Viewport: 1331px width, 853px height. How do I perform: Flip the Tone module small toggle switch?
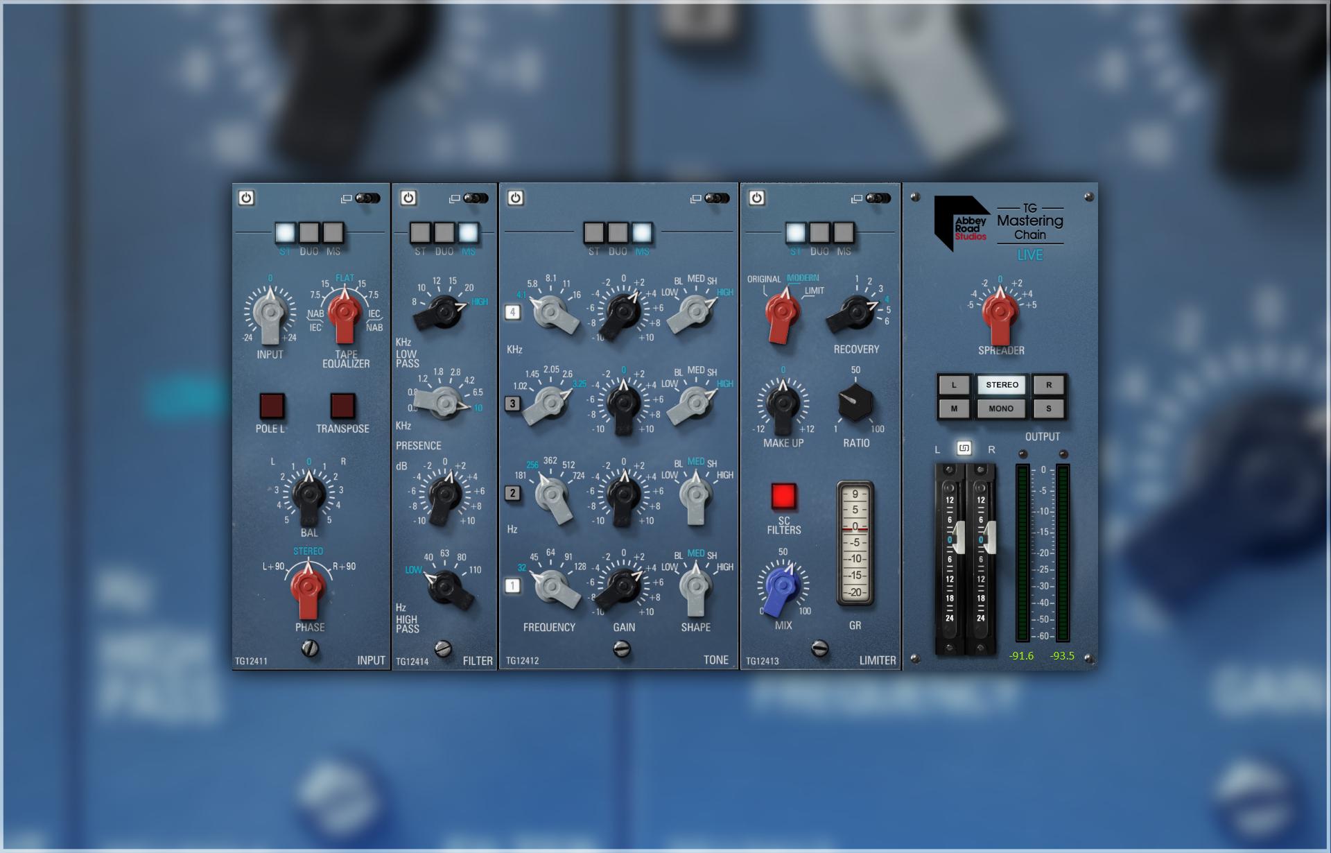point(717,198)
